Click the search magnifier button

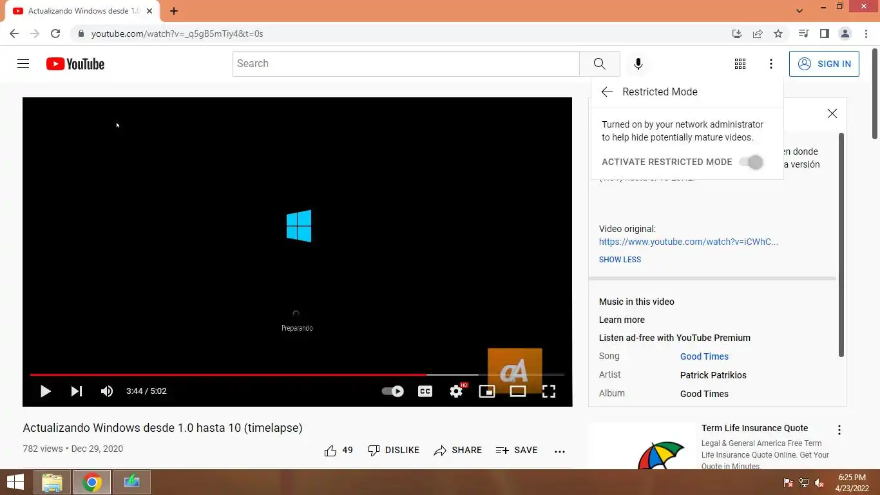click(x=600, y=64)
